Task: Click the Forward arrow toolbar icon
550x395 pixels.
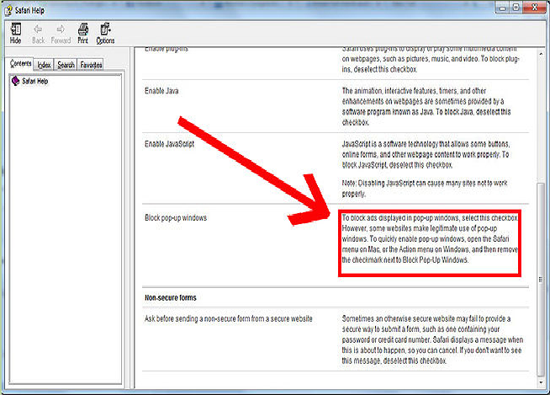Action: 61,34
